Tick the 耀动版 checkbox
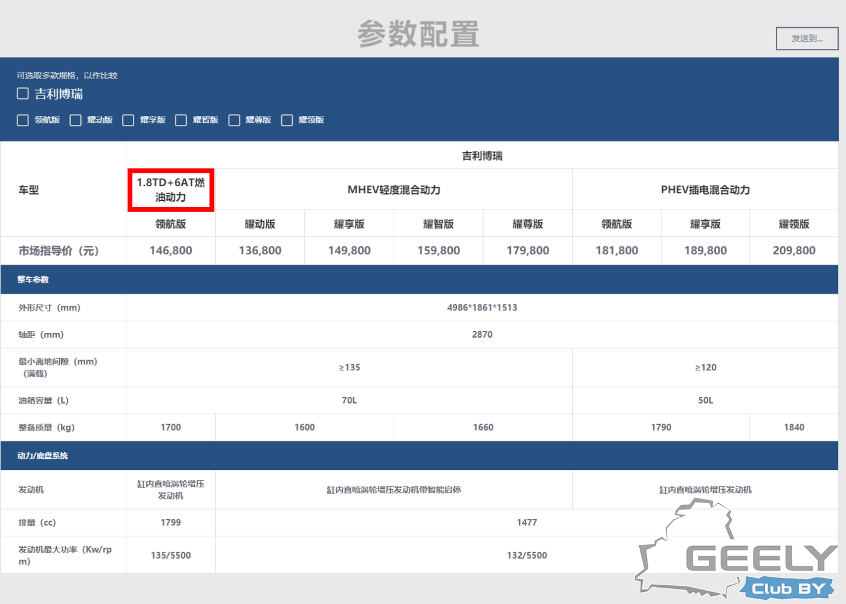Viewport: 846px width, 604px height. [76, 120]
